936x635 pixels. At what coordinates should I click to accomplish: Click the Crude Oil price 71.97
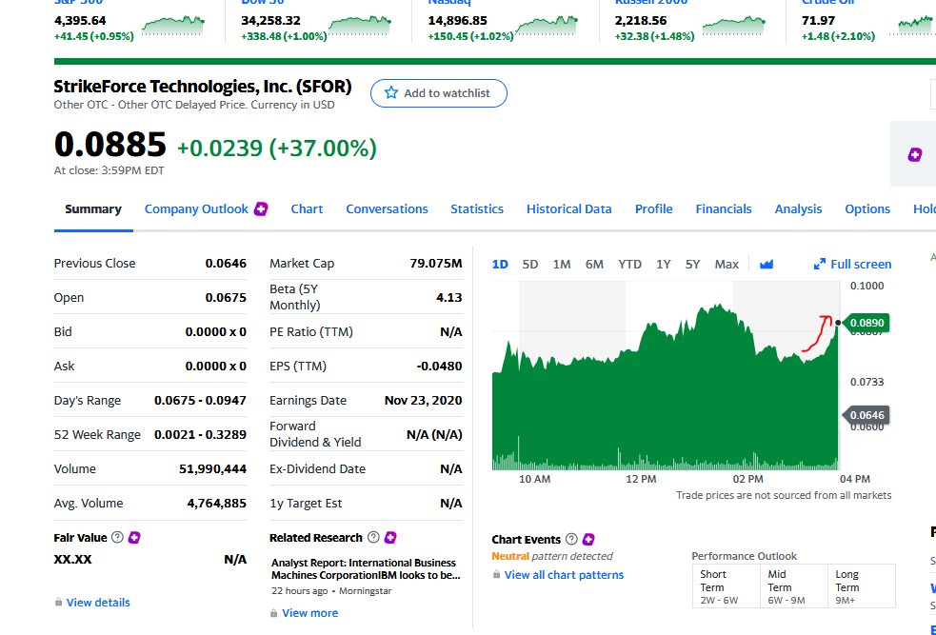coord(818,20)
